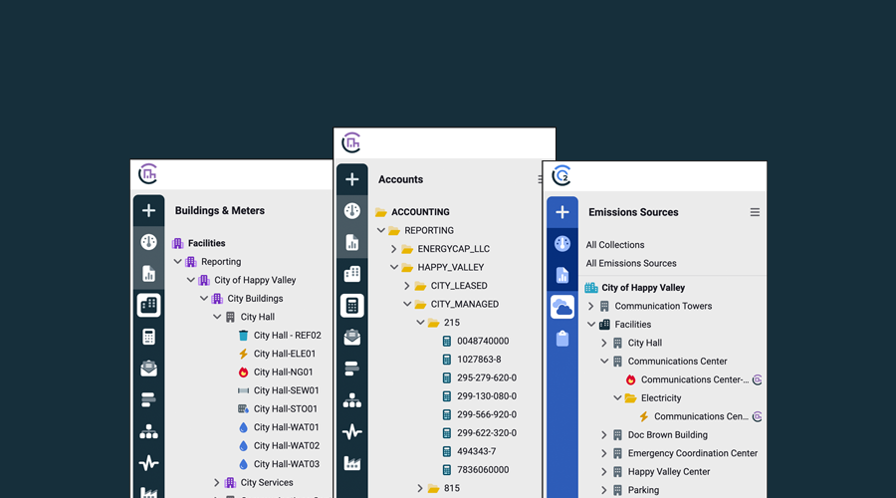Collapse the City Hall building node
The image size is (896, 498).
[x=217, y=317]
